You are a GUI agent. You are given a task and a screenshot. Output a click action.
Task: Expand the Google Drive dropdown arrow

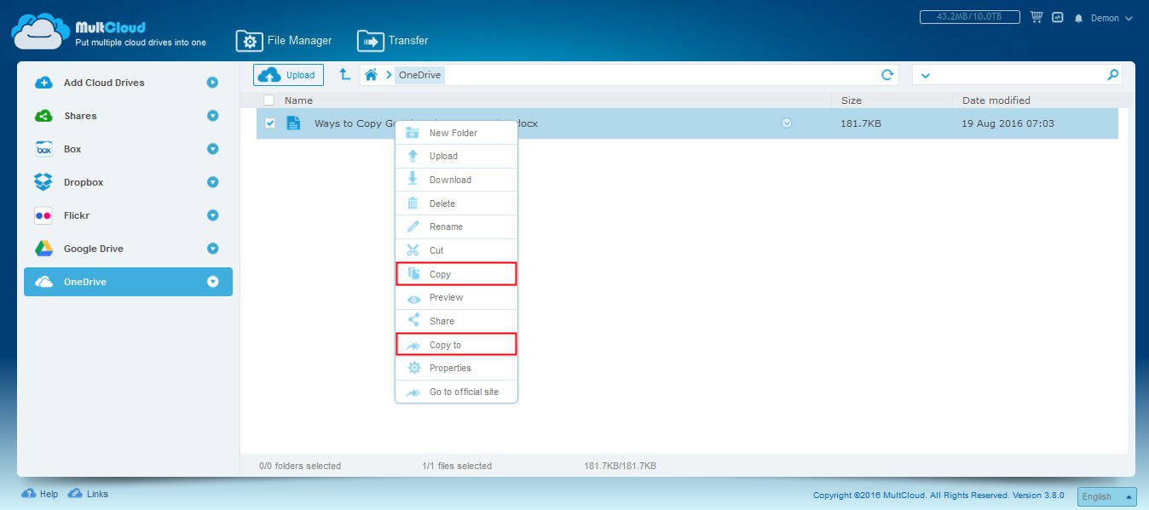213,249
